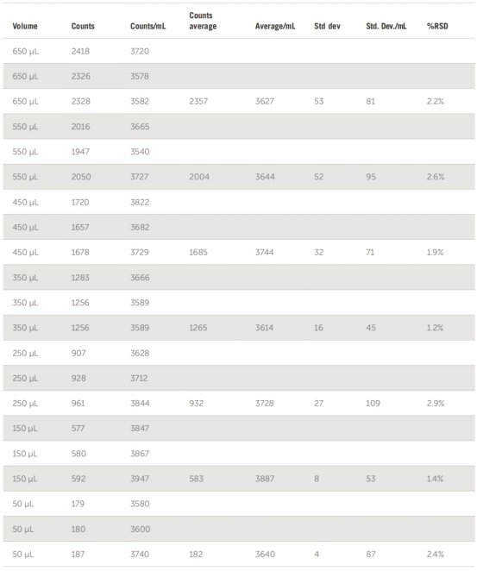This screenshot has width=477, height=571.
Task: Click the count value 1947
Action: point(80,152)
